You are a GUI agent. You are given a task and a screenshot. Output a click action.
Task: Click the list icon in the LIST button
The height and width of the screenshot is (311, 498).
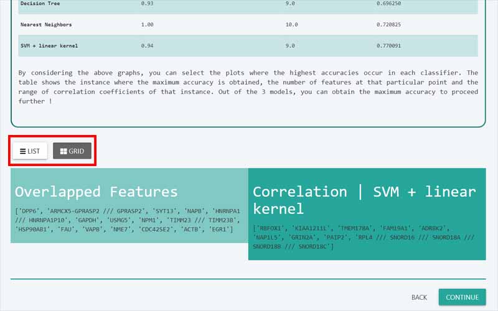click(x=22, y=151)
